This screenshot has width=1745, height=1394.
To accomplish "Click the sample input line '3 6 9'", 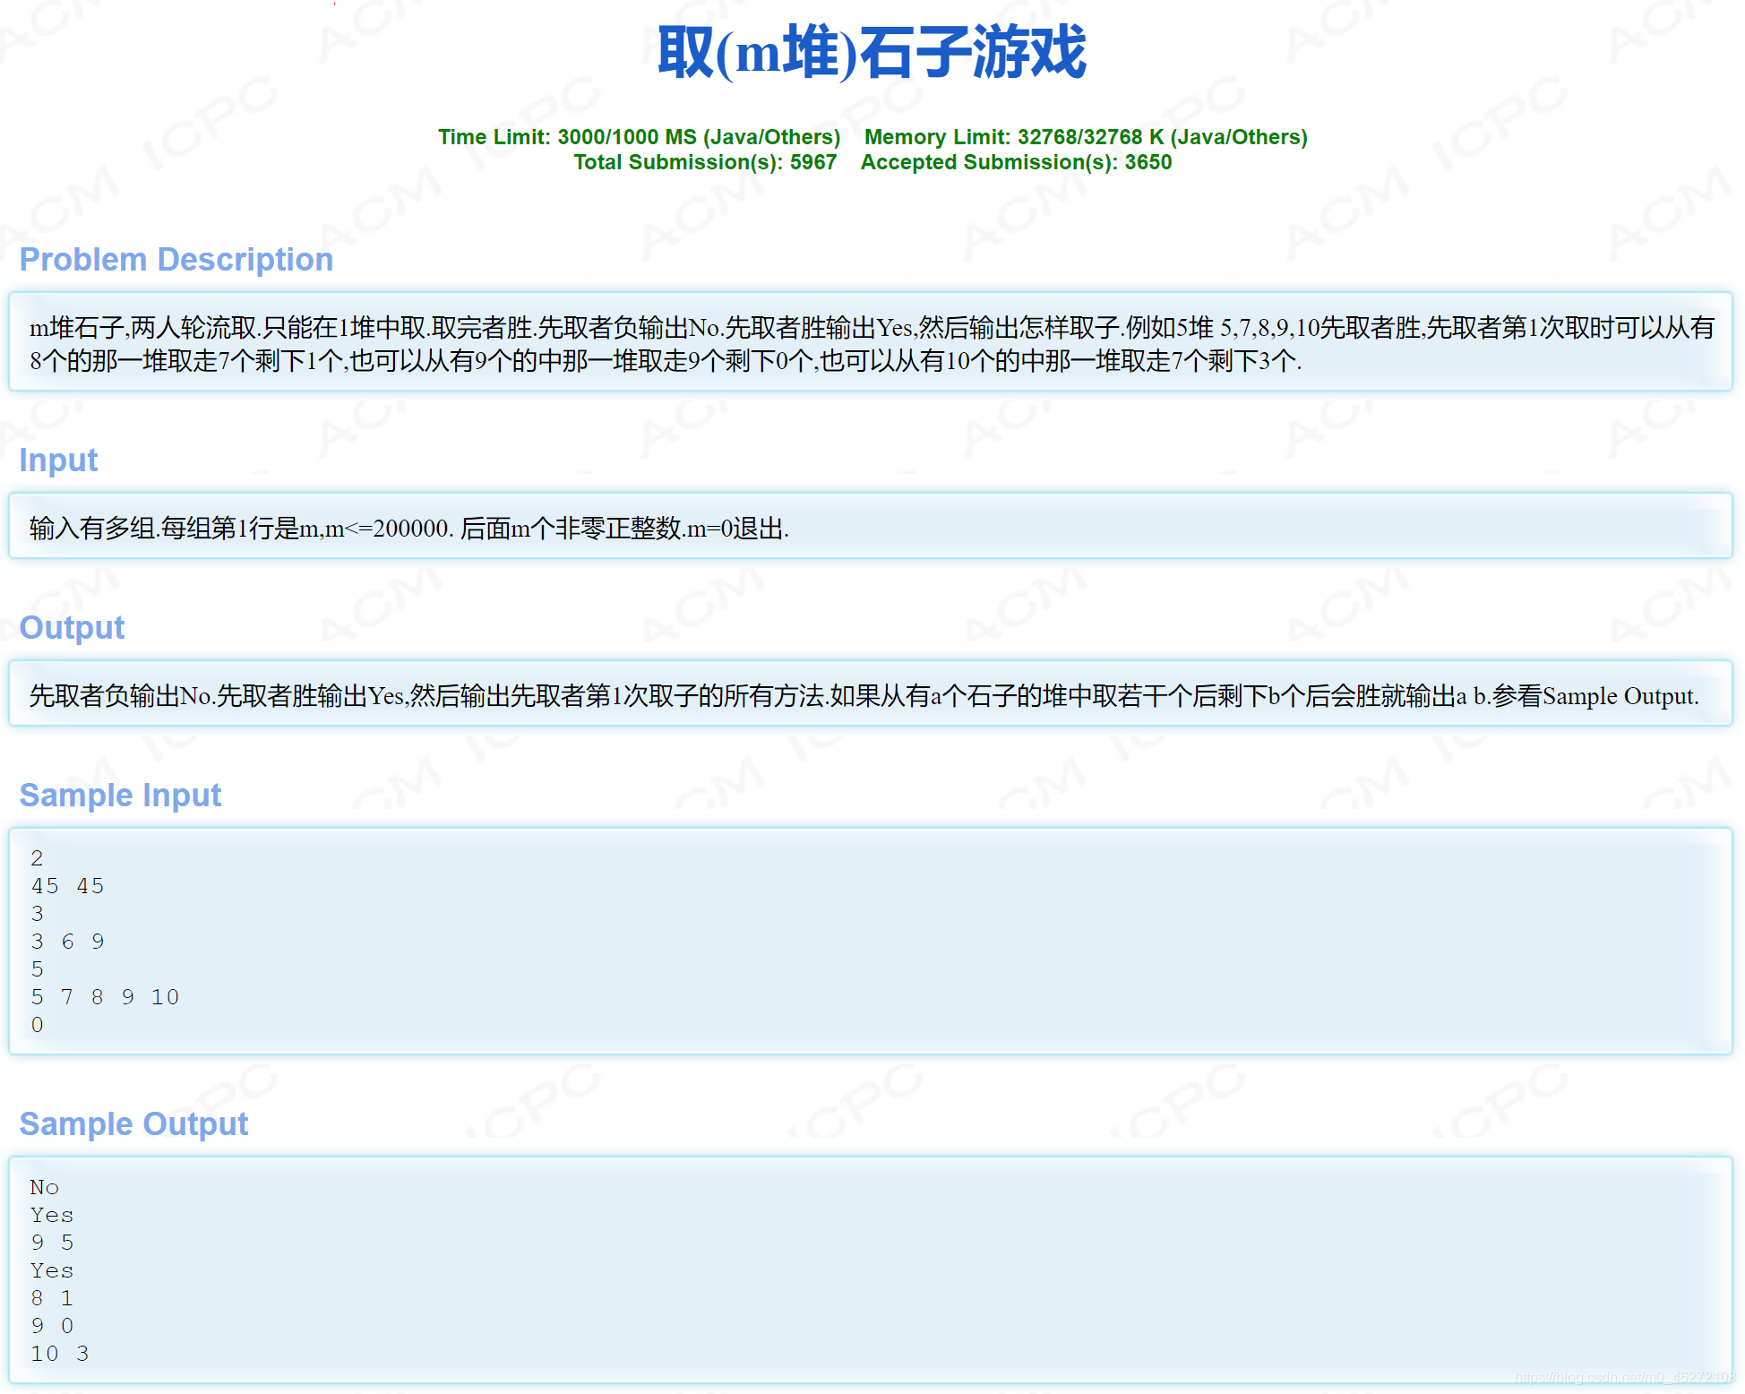I will point(67,942).
